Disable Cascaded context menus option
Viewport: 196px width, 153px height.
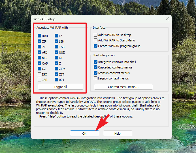coord(96,67)
